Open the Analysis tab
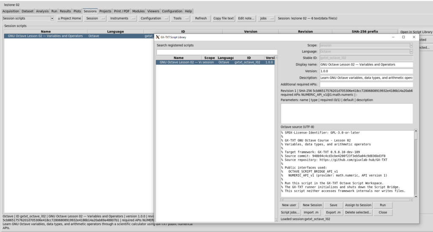The height and width of the screenshot is (232, 433). pos(42,11)
